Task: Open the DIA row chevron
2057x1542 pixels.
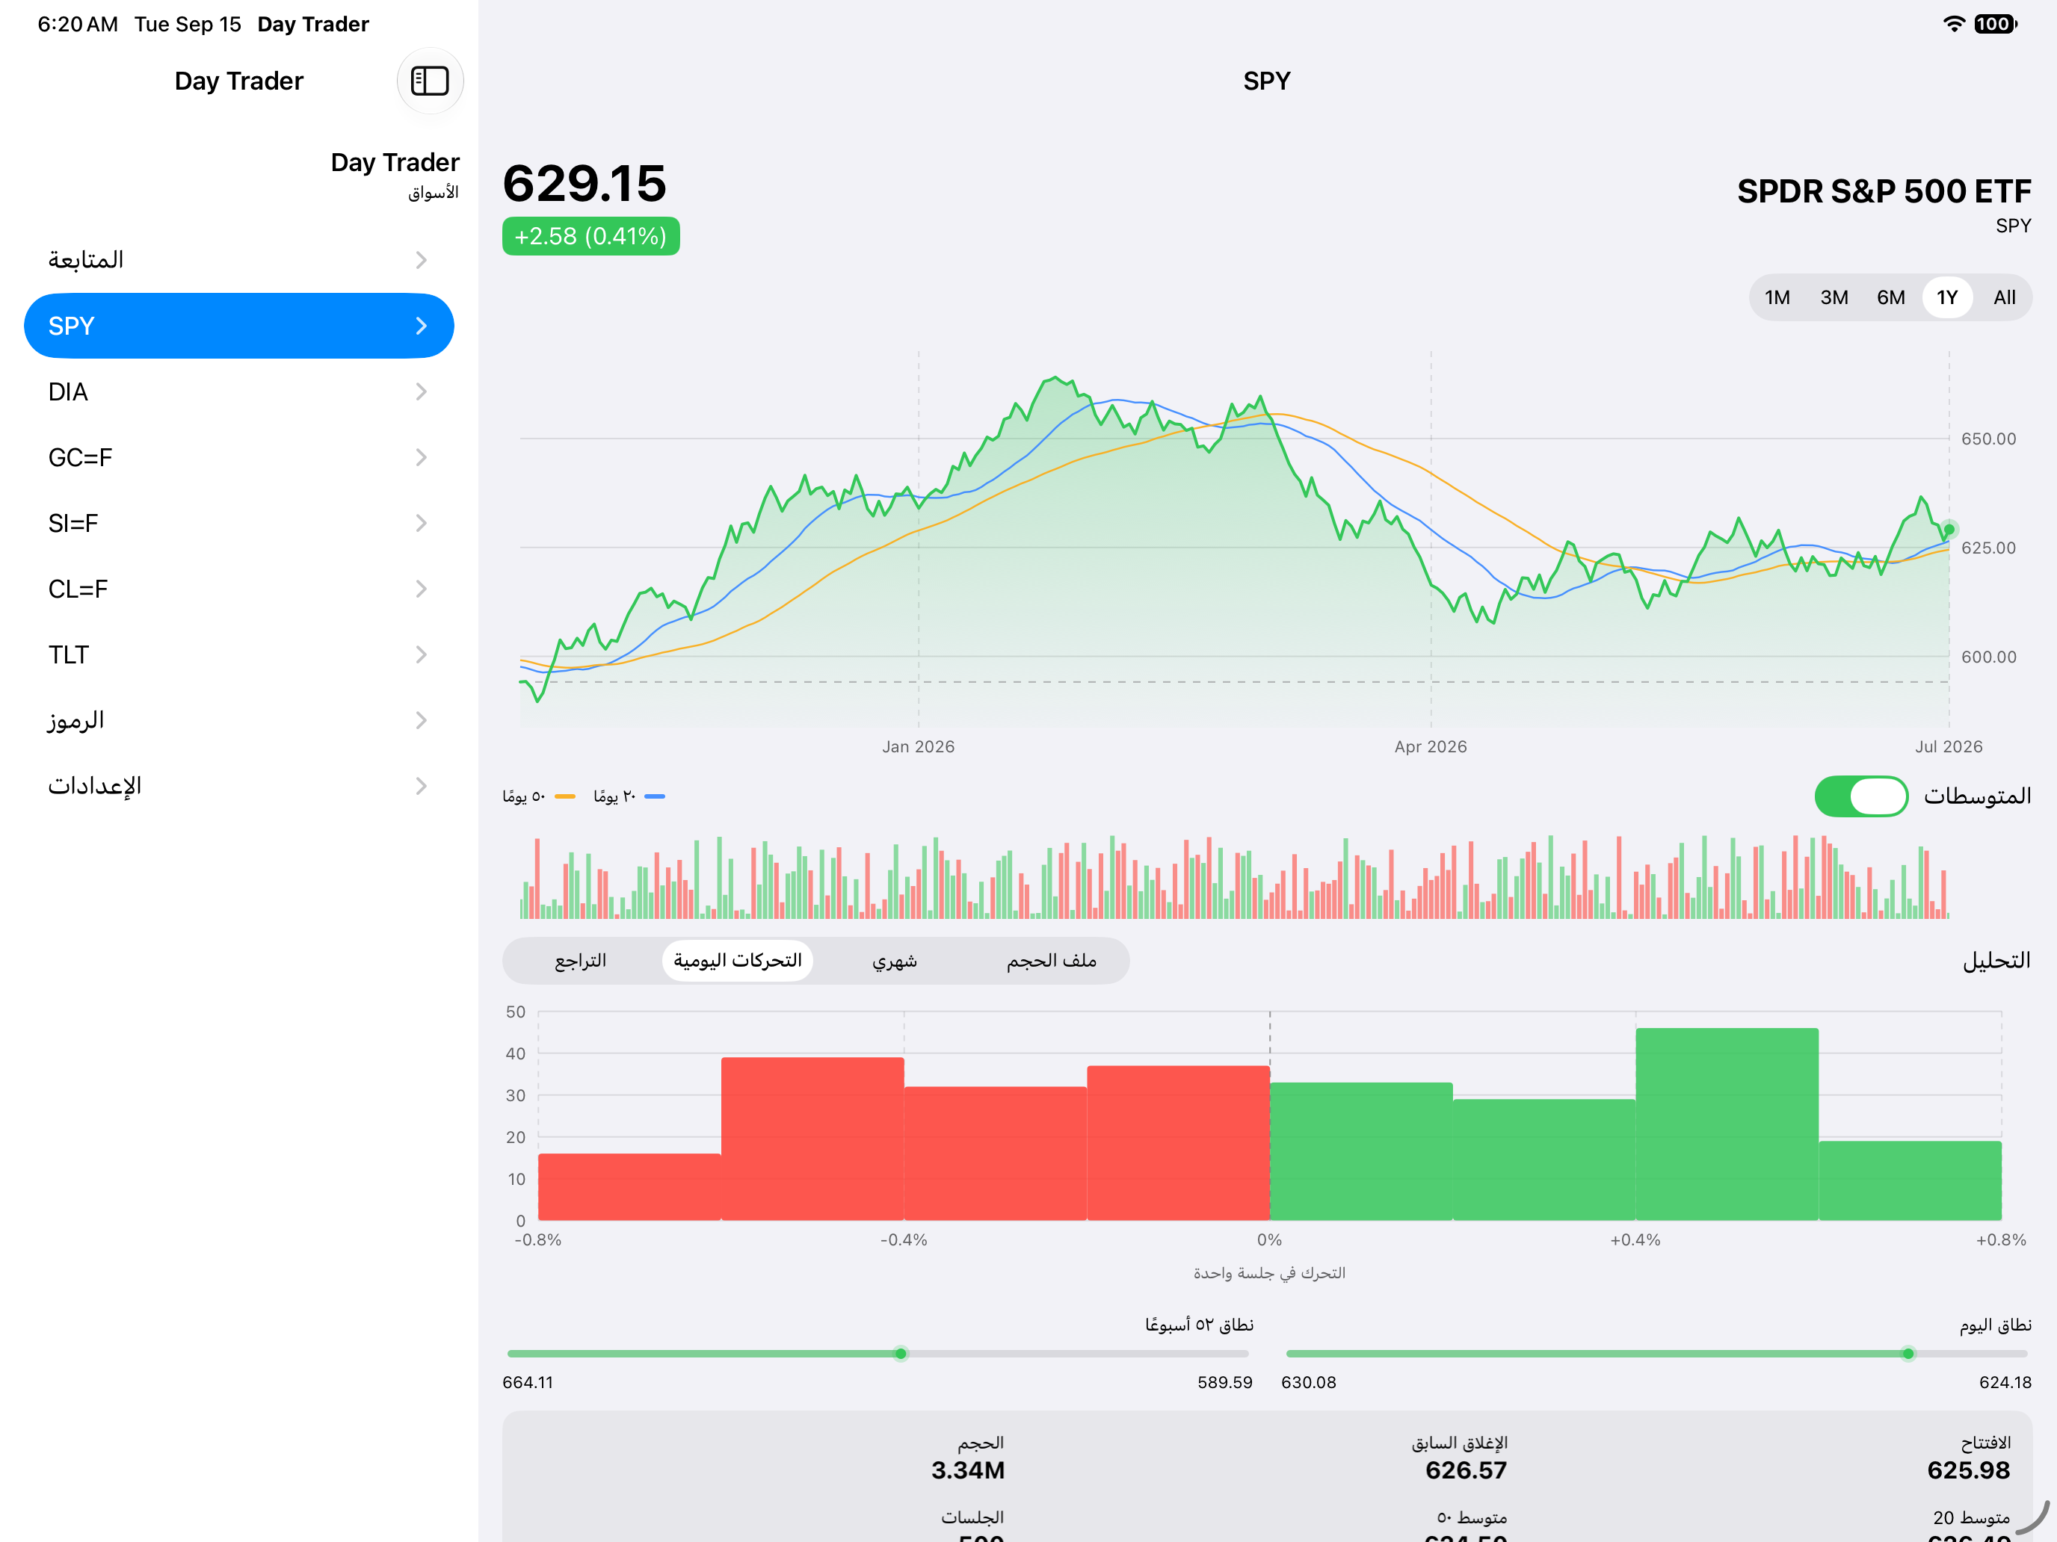Action: tap(422, 392)
